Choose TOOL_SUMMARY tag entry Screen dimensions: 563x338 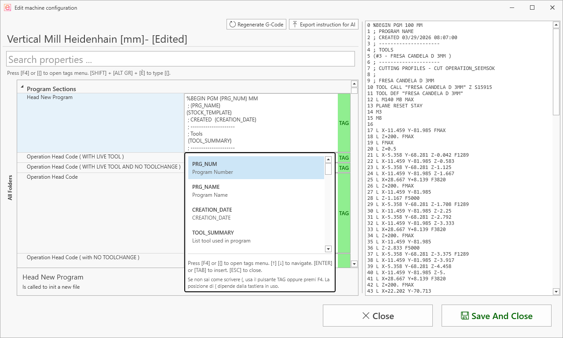pyautogui.click(x=256, y=236)
